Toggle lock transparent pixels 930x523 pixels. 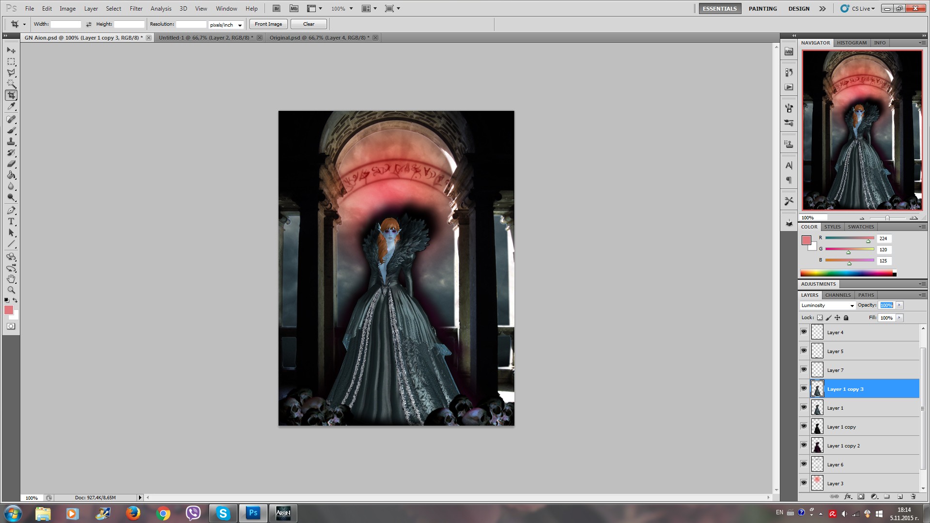[820, 318]
